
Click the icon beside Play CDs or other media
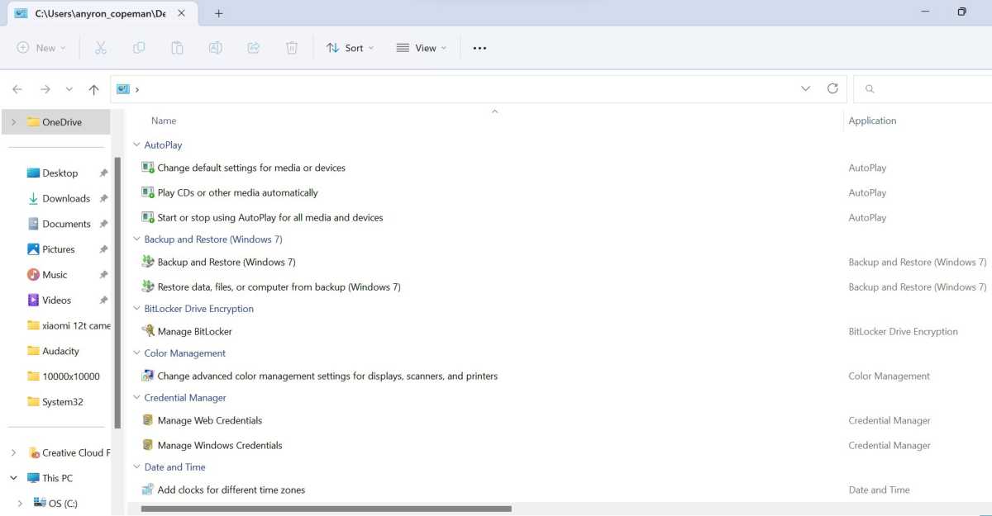(148, 192)
